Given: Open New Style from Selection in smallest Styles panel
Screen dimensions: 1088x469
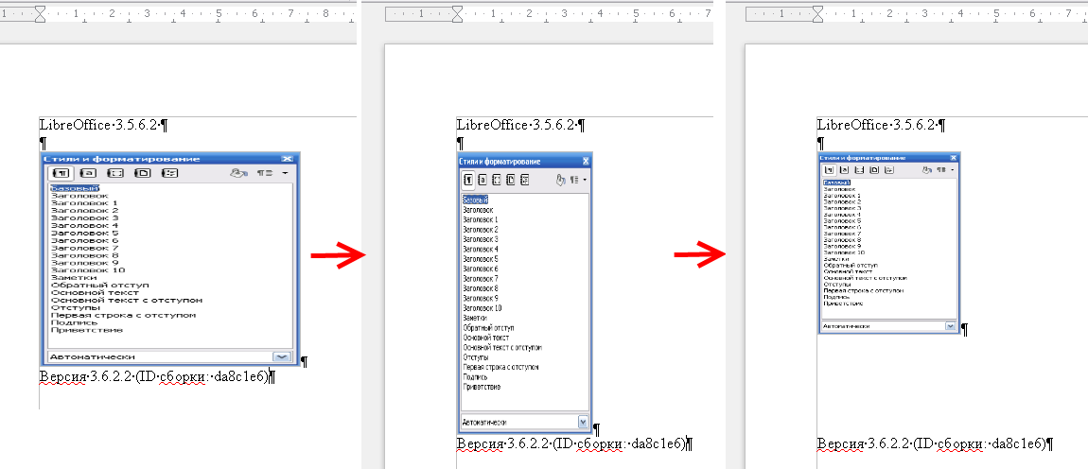Looking at the screenshot, I should [x=941, y=170].
